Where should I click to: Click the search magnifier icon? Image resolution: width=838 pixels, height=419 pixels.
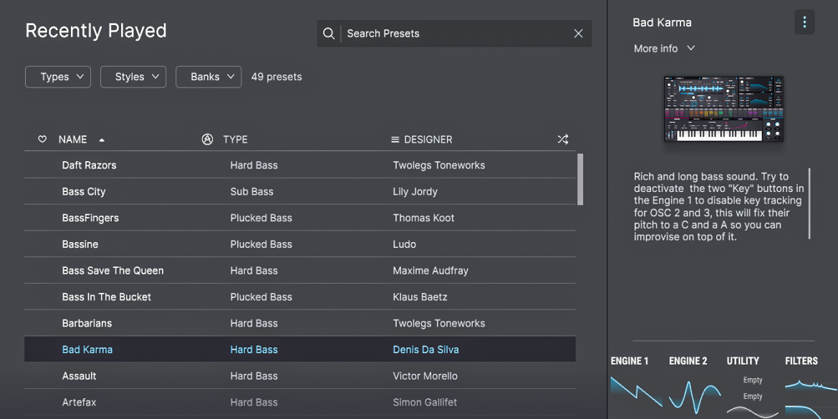(329, 34)
